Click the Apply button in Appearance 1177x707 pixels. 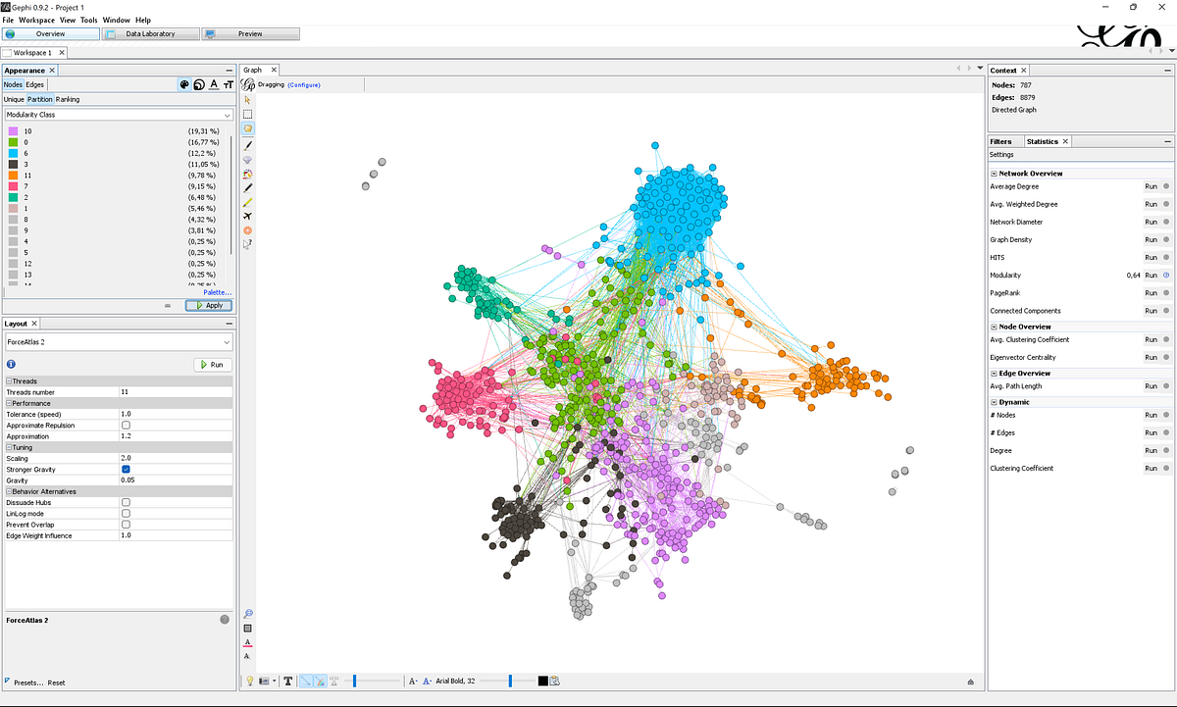tap(208, 305)
